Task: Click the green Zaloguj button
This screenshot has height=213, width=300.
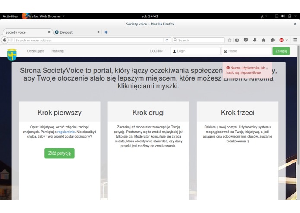Action: [x=281, y=51]
